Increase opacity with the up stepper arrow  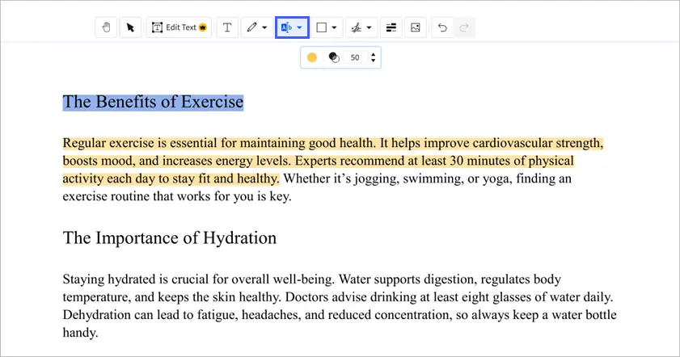(x=373, y=54)
